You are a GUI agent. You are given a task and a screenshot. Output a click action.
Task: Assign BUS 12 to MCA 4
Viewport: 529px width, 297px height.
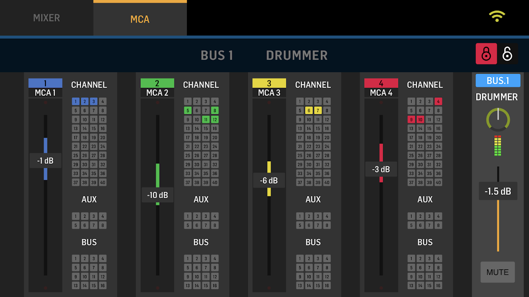pos(438,277)
